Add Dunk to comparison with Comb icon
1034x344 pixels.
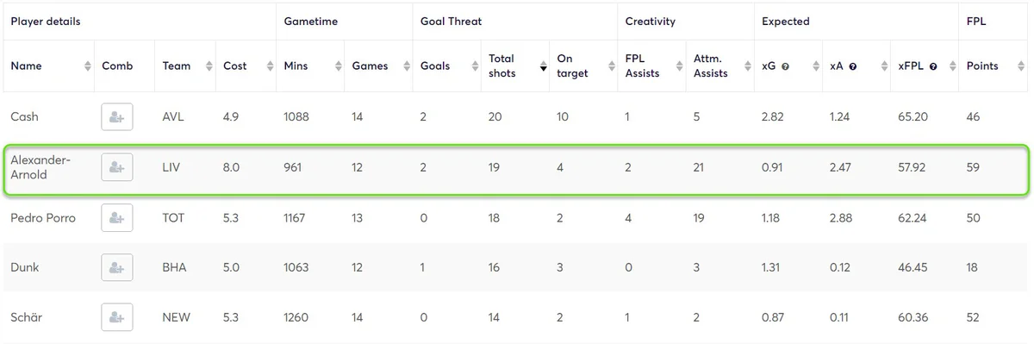[x=117, y=267]
